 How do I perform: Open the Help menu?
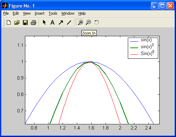click(x=82, y=13)
